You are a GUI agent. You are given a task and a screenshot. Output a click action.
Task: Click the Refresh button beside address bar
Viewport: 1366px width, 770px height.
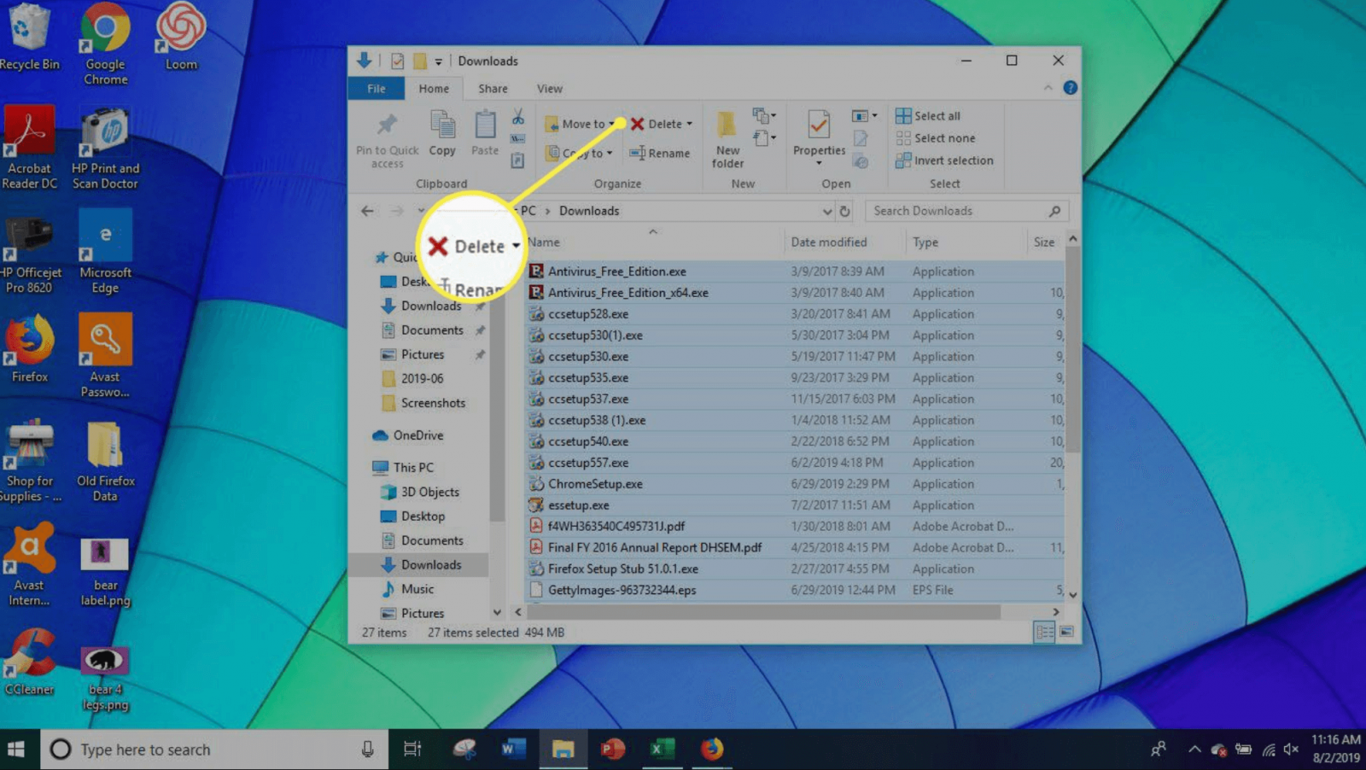[x=844, y=211]
